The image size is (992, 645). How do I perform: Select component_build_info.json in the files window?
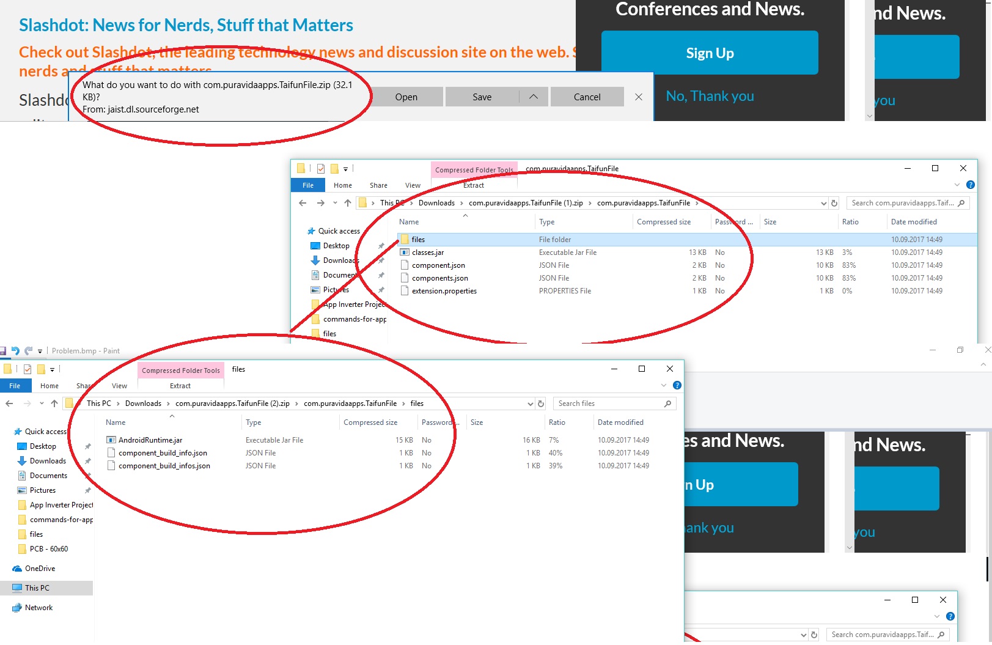tap(163, 453)
